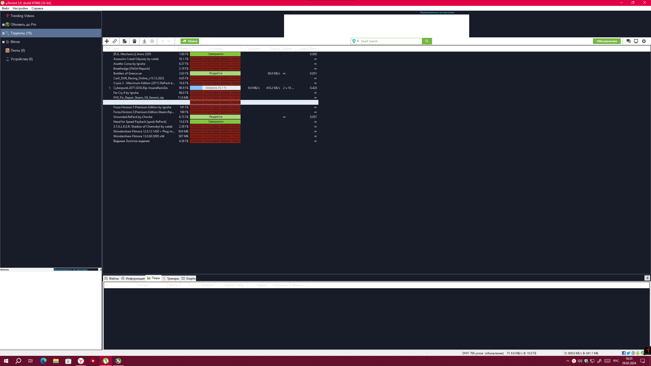Image resolution: width=651 pixels, height=366 pixels.
Task: Open Yandex Browser from the taskbar
Action: point(81,361)
